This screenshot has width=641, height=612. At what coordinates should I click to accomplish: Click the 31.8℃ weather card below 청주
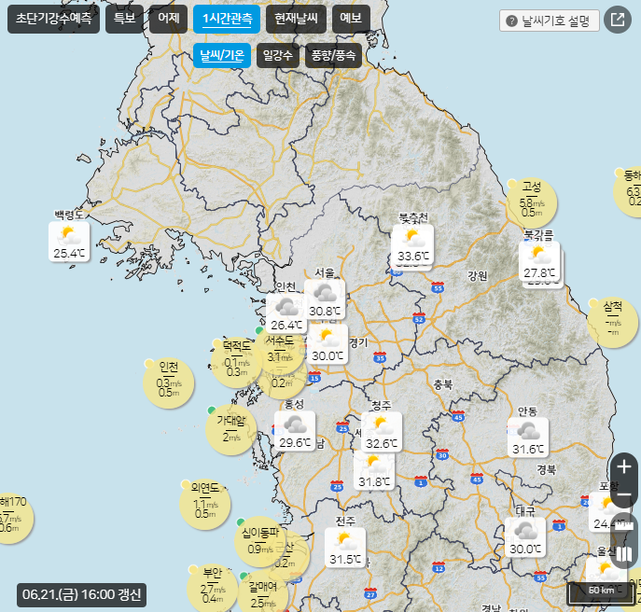pos(374,470)
